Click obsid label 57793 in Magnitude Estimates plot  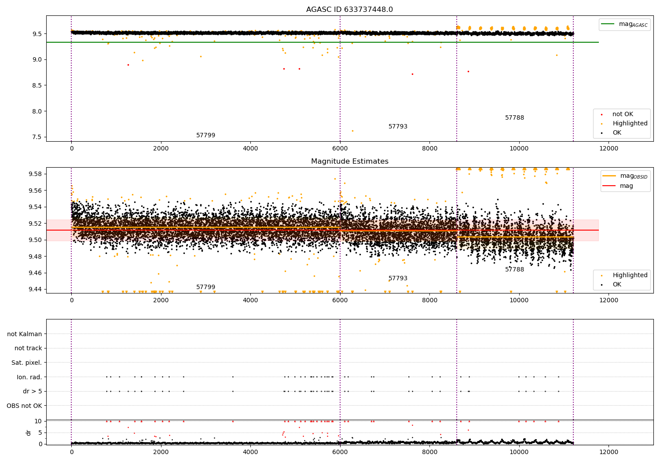(398, 279)
